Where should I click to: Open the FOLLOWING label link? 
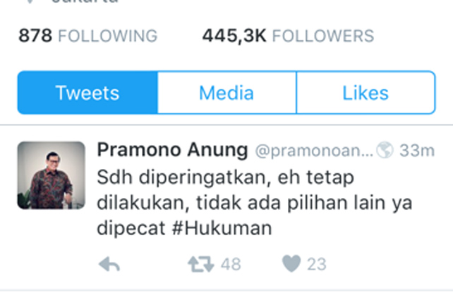click(x=108, y=36)
